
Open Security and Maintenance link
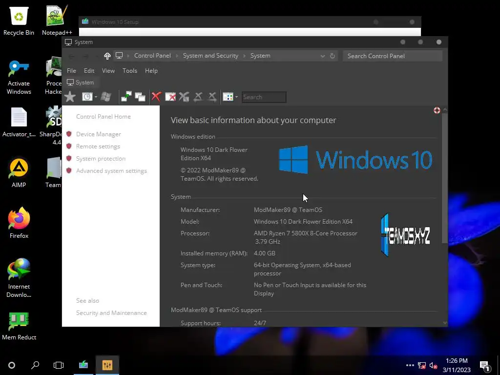tap(111, 313)
